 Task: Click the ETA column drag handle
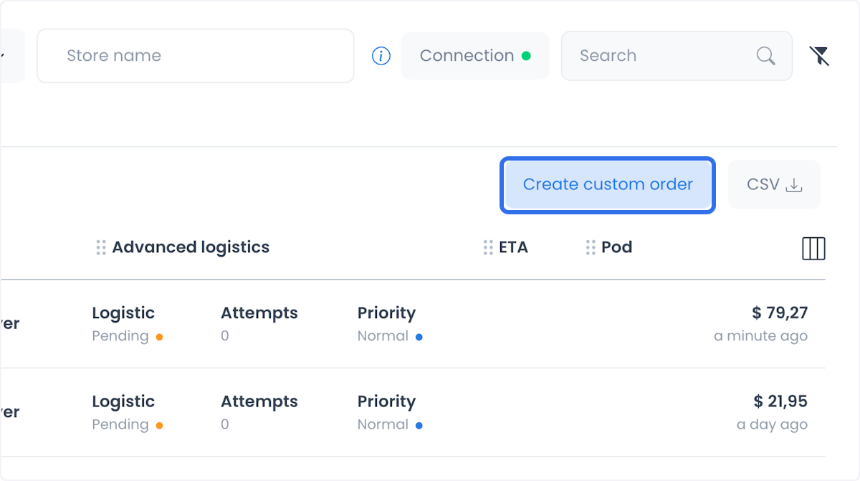click(x=488, y=247)
